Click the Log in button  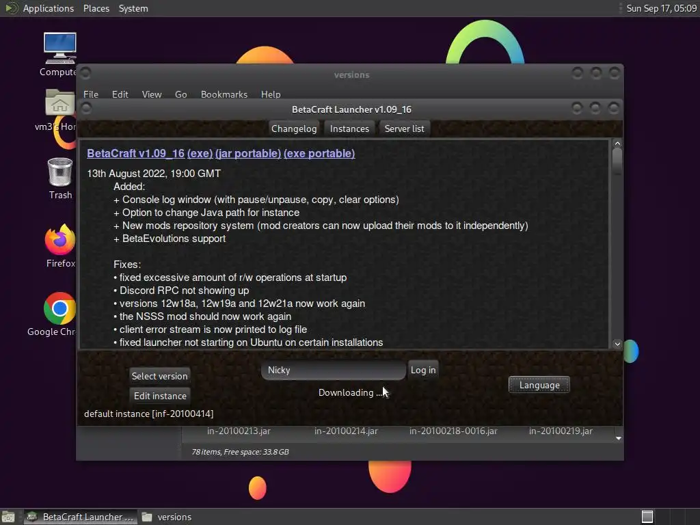point(422,370)
